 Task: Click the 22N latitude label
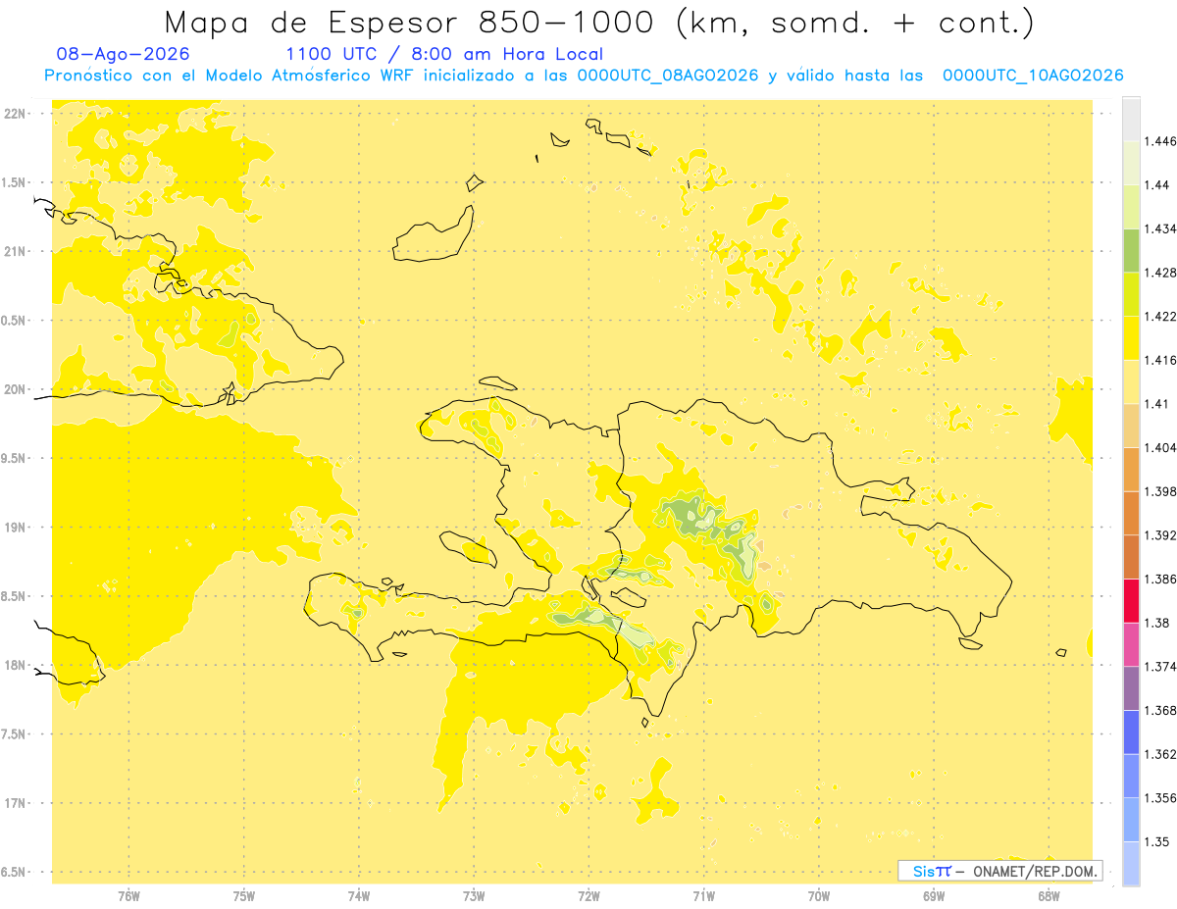click(x=16, y=114)
